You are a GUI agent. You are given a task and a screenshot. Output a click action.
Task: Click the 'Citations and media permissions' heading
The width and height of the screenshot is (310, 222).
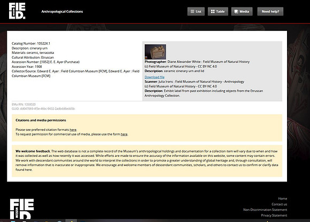click(41, 120)
